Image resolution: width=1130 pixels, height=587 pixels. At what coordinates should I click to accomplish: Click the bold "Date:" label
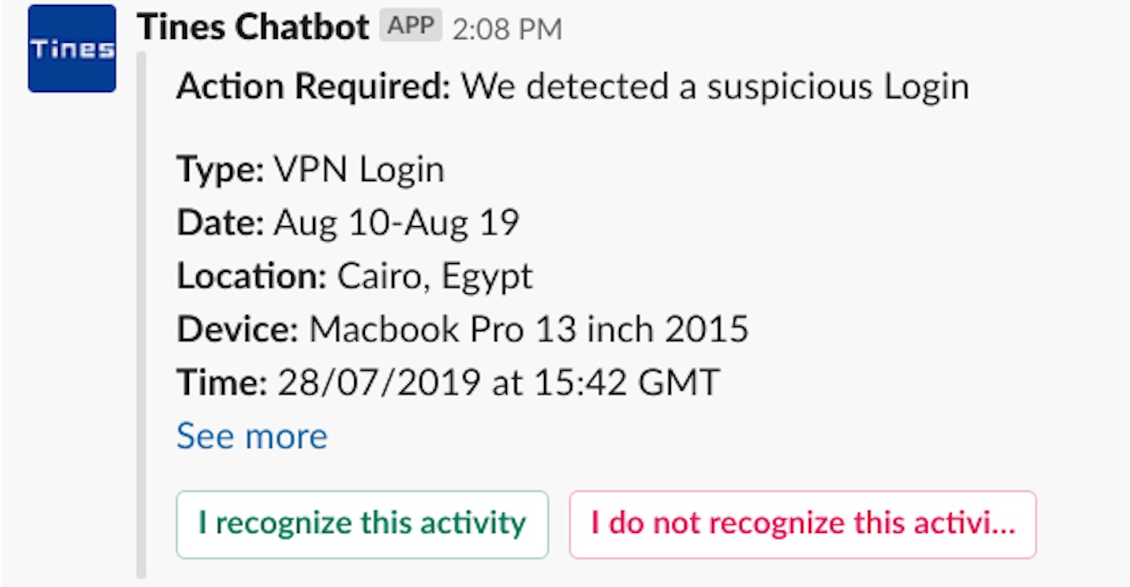(x=220, y=222)
